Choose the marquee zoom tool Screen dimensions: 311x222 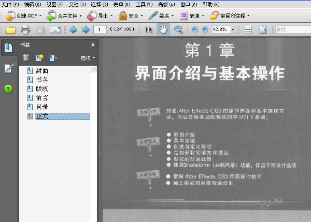click(178, 29)
